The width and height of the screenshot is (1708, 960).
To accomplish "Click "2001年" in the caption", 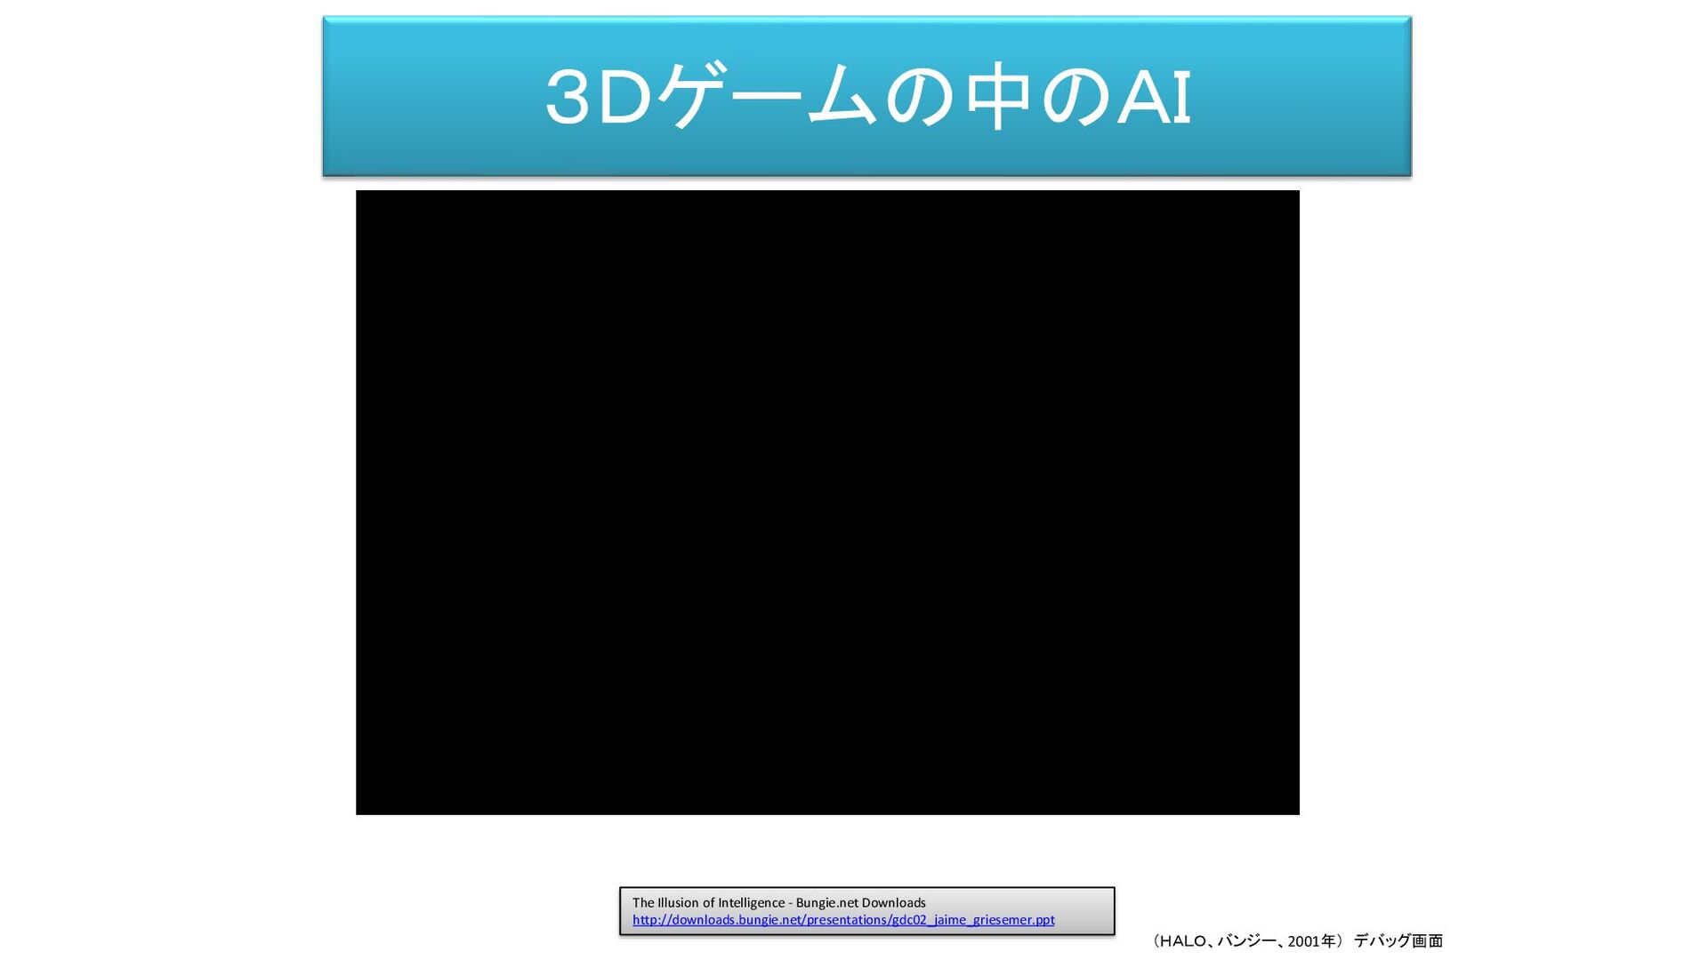I will (1311, 941).
